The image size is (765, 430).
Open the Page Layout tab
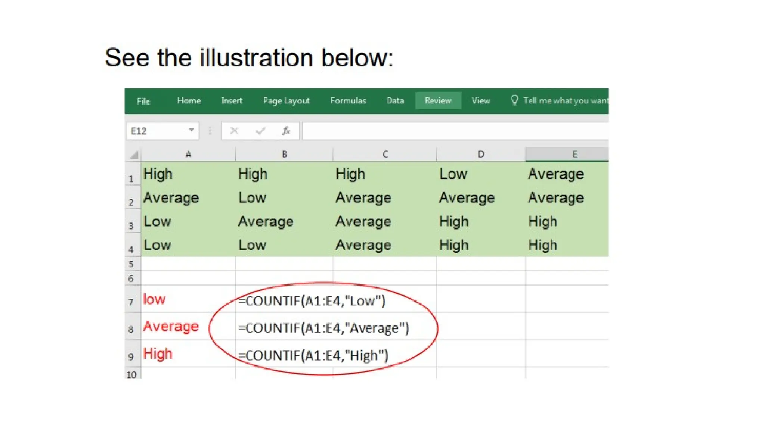pyautogui.click(x=286, y=101)
